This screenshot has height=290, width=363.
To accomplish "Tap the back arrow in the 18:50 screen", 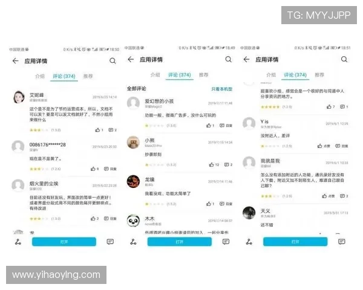I will click(x=16, y=61).
